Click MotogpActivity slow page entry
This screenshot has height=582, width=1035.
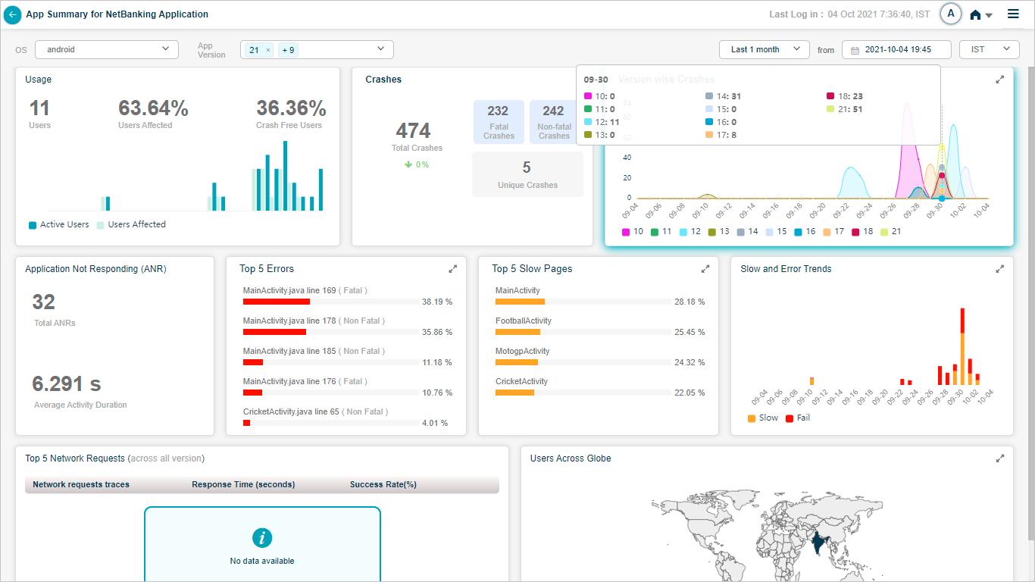pyautogui.click(x=523, y=351)
